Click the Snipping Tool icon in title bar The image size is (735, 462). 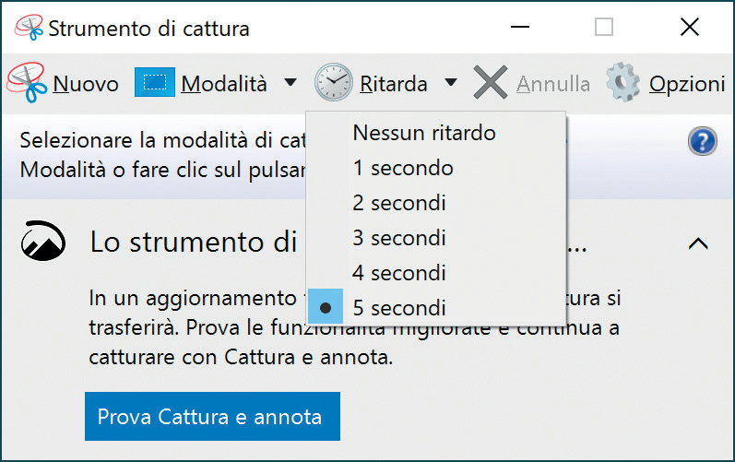tap(30, 28)
